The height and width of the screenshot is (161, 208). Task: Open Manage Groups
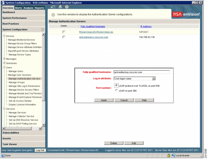17,82
